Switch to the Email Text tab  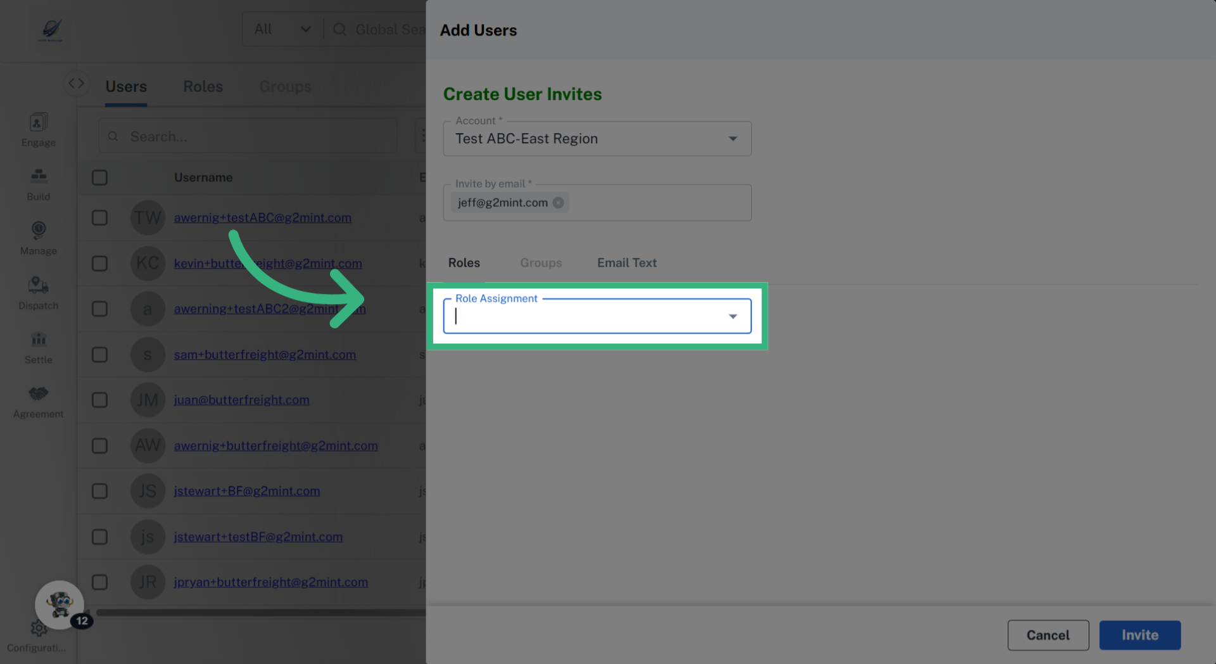point(626,262)
